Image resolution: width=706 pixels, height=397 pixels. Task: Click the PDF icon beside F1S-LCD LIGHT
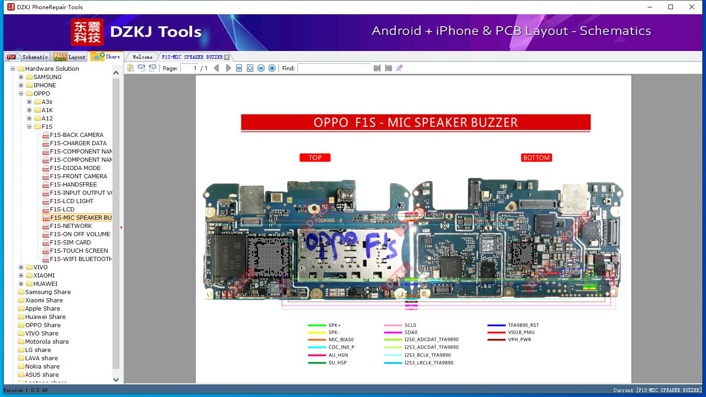point(46,201)
